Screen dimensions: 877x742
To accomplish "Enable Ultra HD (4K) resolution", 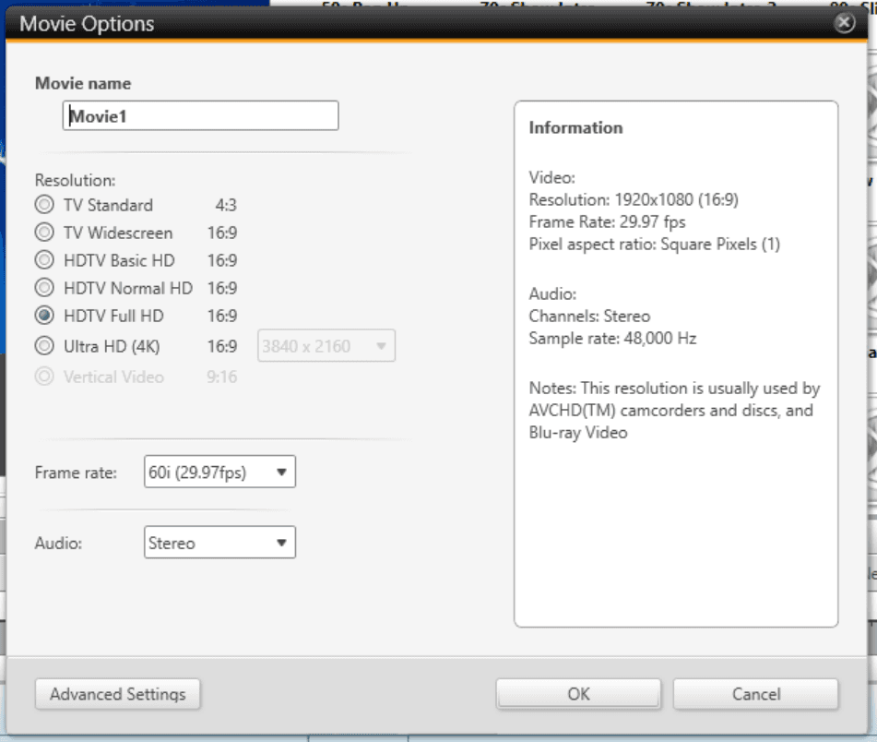I will point(45,346).
